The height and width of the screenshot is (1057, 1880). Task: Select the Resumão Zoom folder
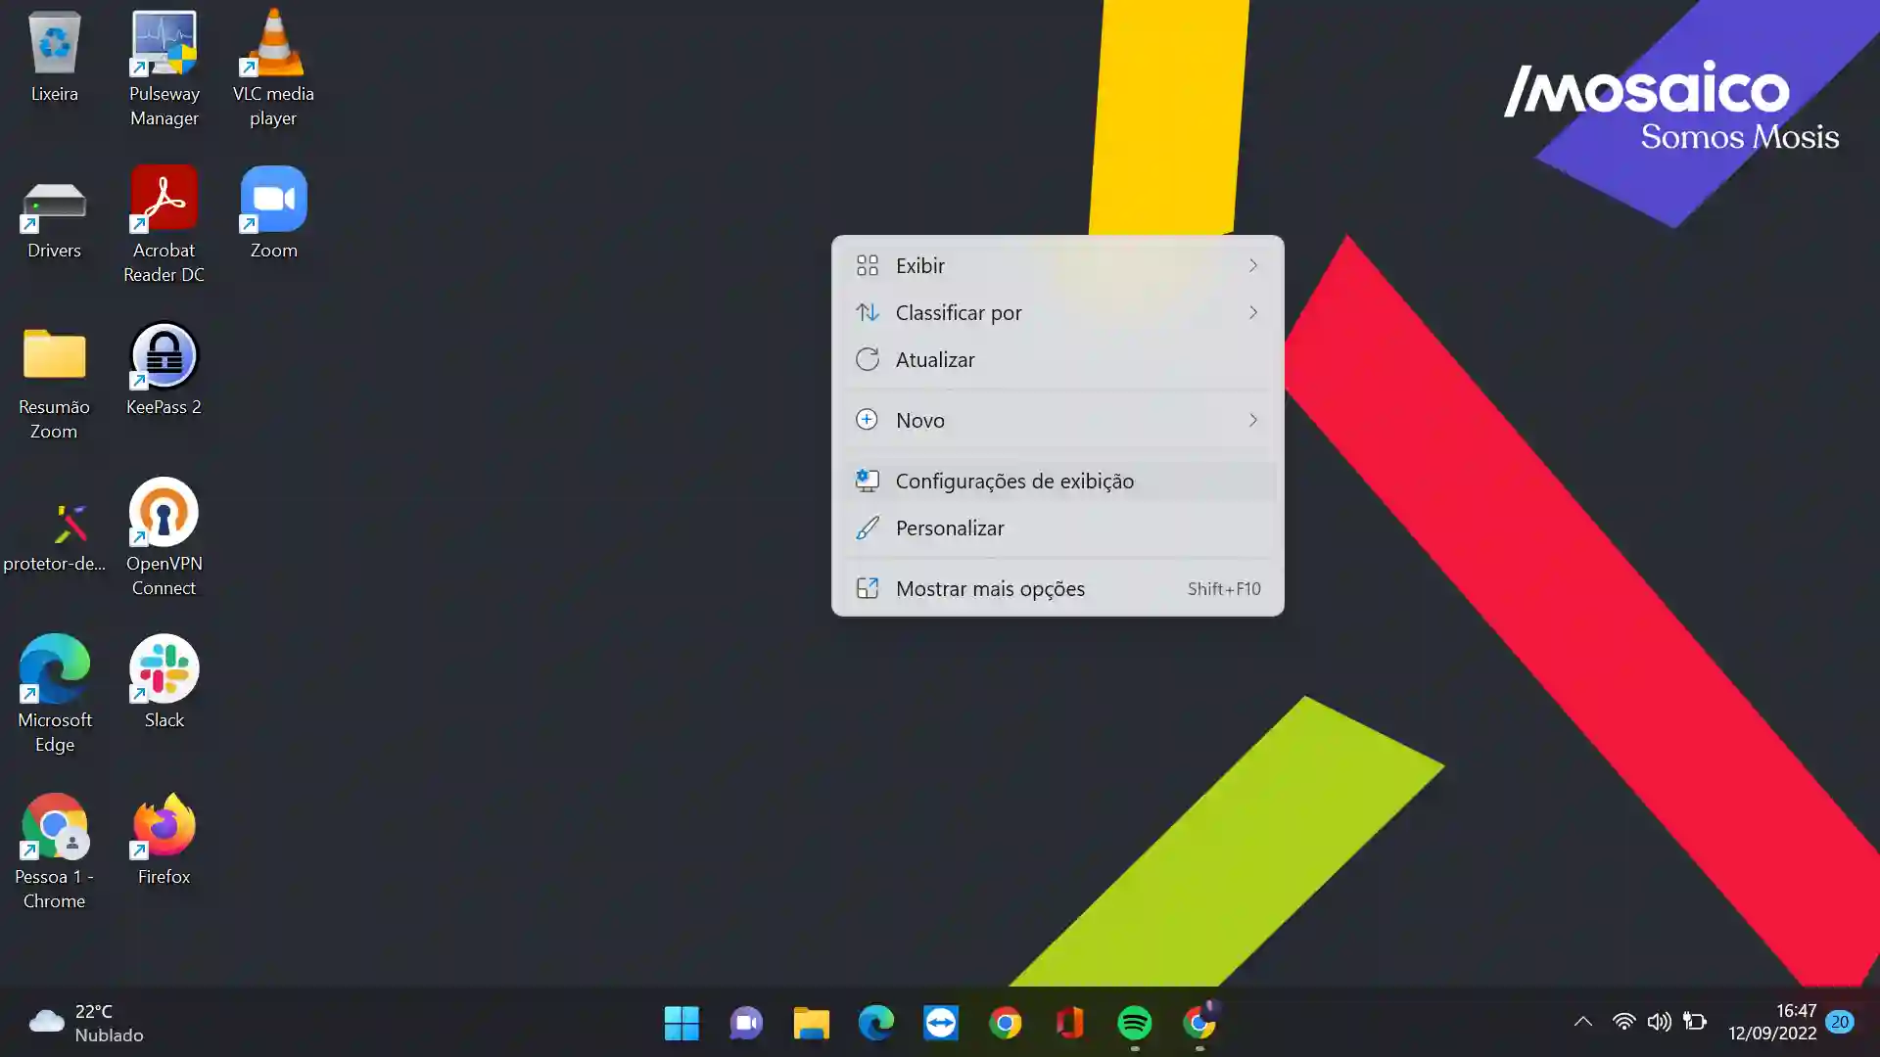click(x=54, y=384)
